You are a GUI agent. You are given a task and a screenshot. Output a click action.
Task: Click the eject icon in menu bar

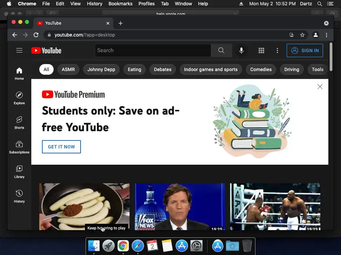pos(241,4)
